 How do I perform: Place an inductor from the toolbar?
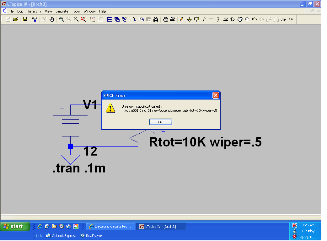pos(218,19)
